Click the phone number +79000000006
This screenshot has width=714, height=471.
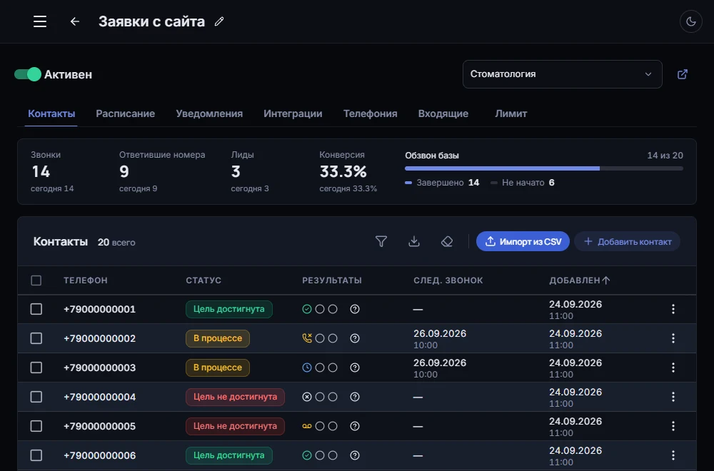(x=100, y=455)
